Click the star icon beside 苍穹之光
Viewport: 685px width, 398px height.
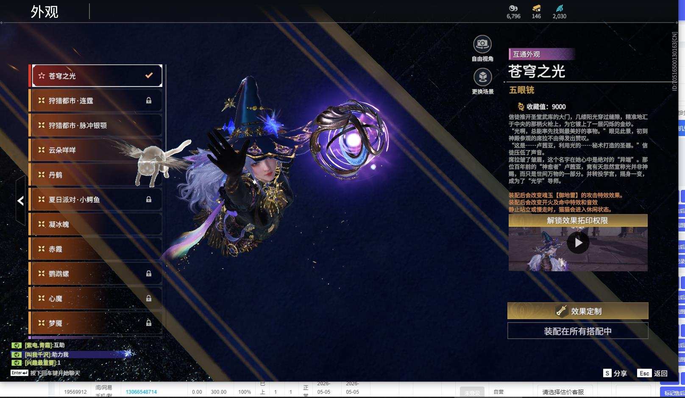point(42,76)
